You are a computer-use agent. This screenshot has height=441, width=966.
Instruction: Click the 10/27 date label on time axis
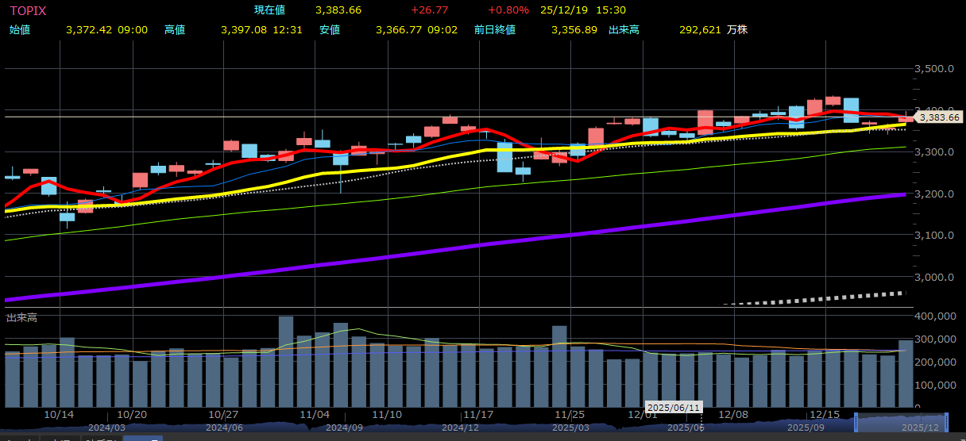point(224,415)
